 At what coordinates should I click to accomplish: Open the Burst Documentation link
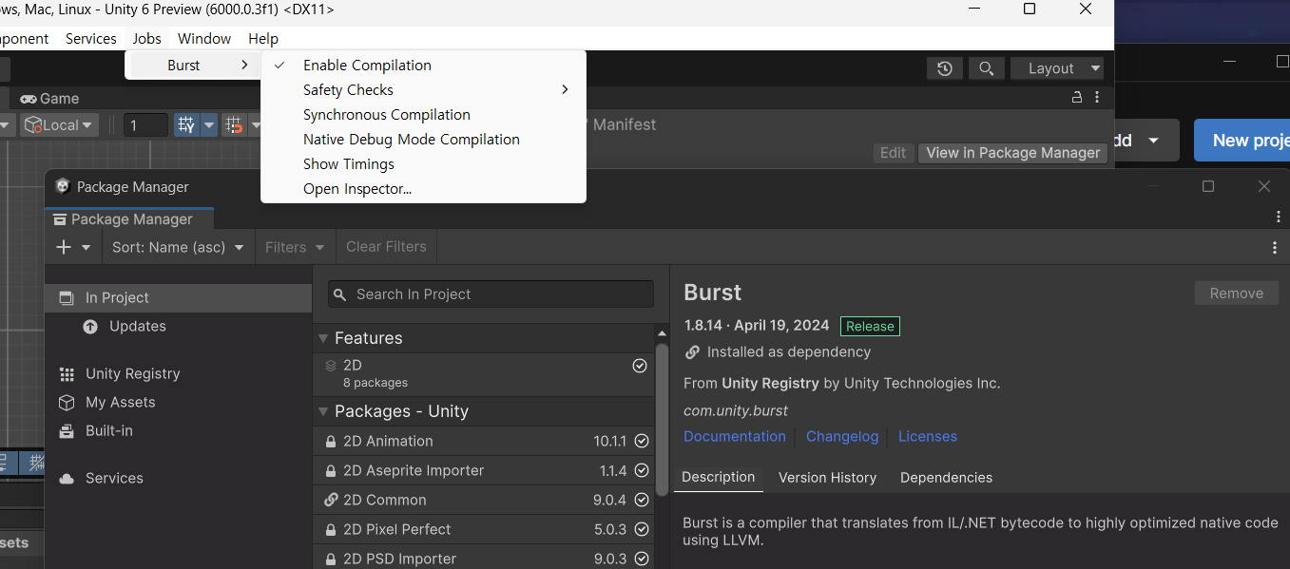(735, 437)
